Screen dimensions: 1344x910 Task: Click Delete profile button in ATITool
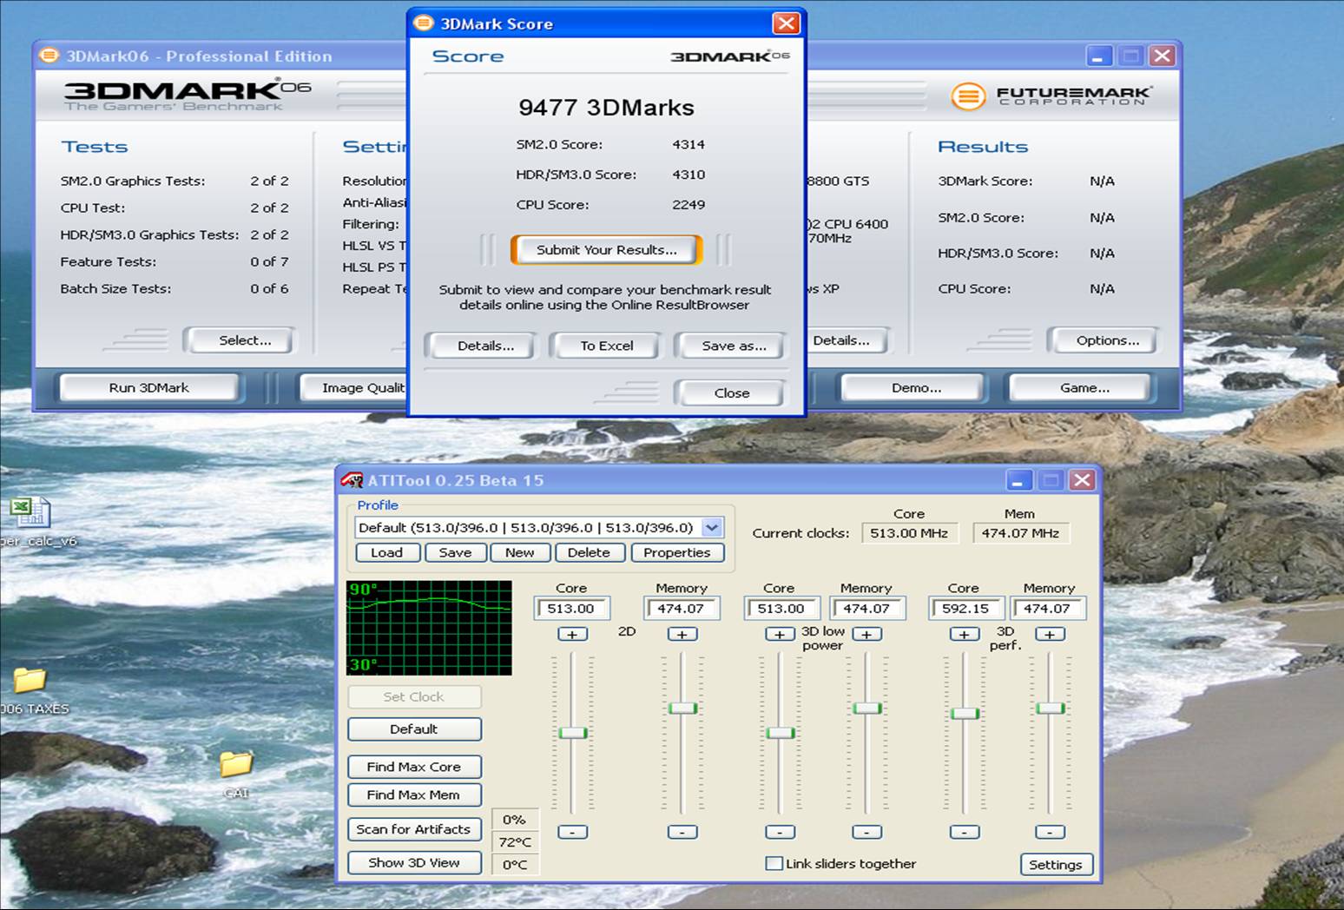[589, 552]
